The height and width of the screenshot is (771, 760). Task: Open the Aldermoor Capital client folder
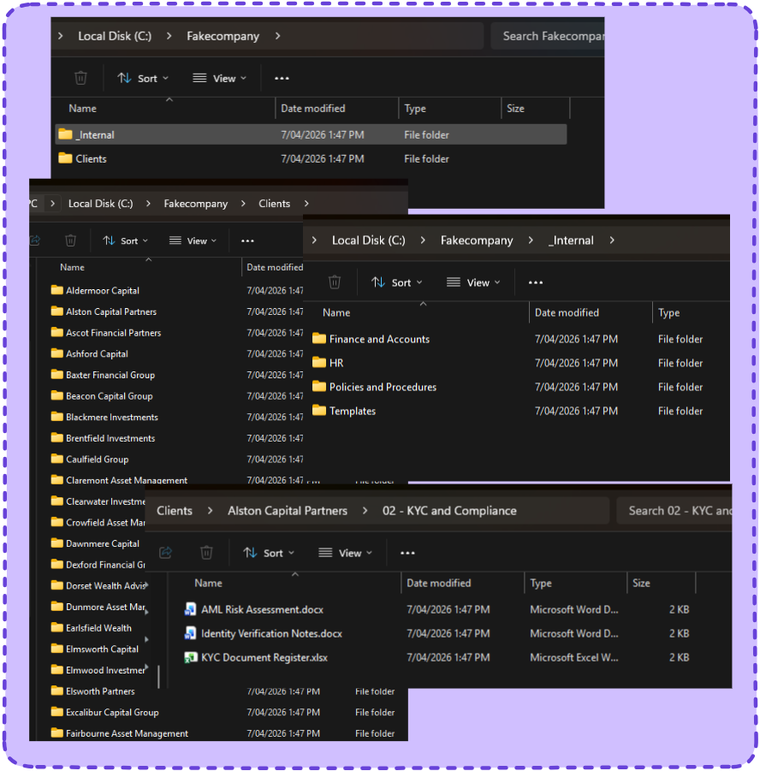tap(102, 291)
